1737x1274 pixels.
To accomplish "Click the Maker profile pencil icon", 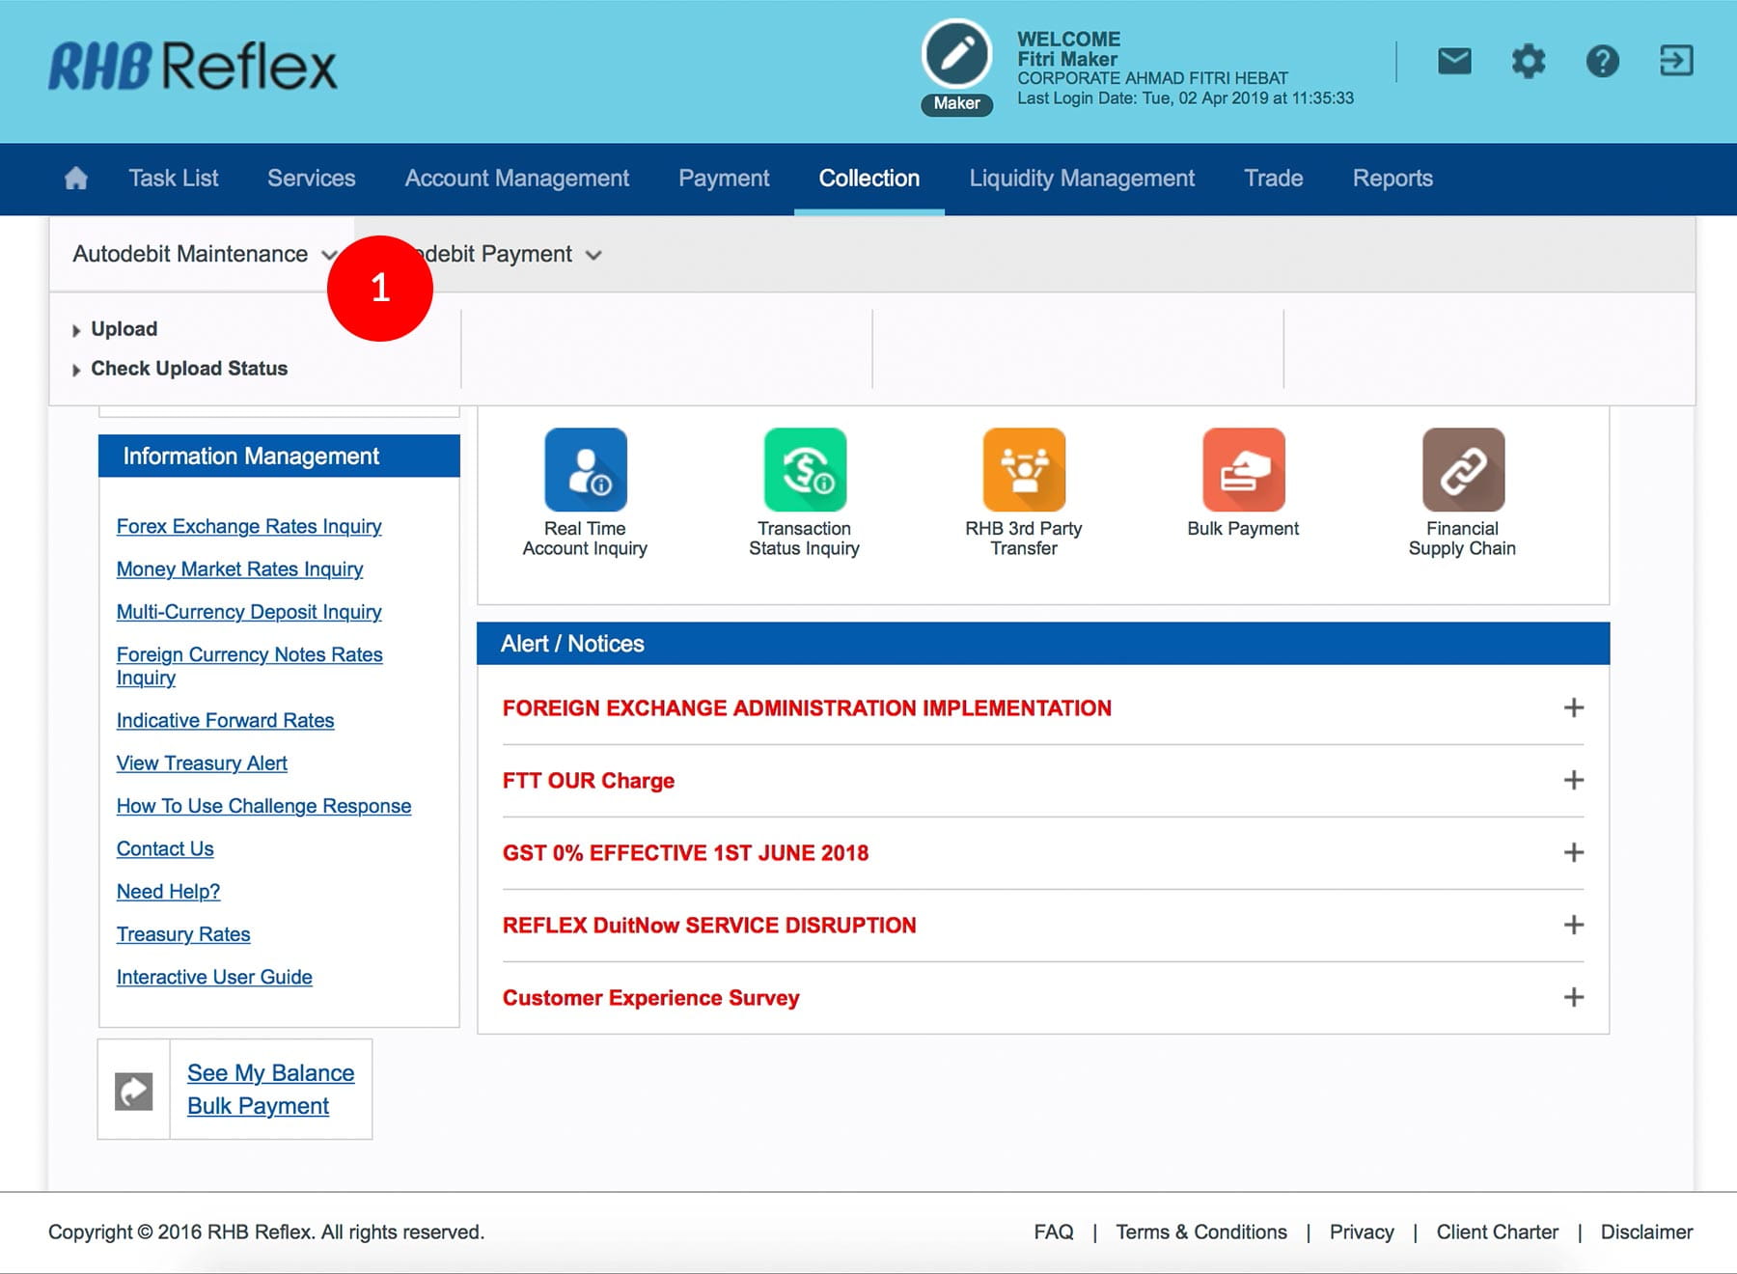I will 956,55.
